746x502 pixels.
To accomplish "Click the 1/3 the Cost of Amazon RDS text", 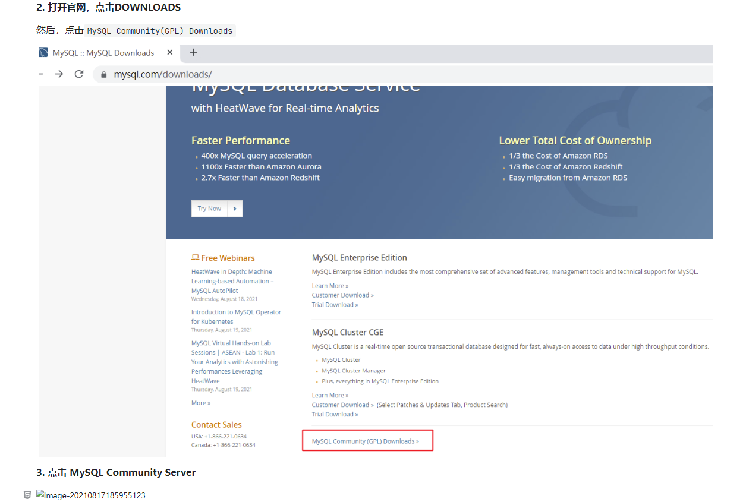I will coord(558,156).
